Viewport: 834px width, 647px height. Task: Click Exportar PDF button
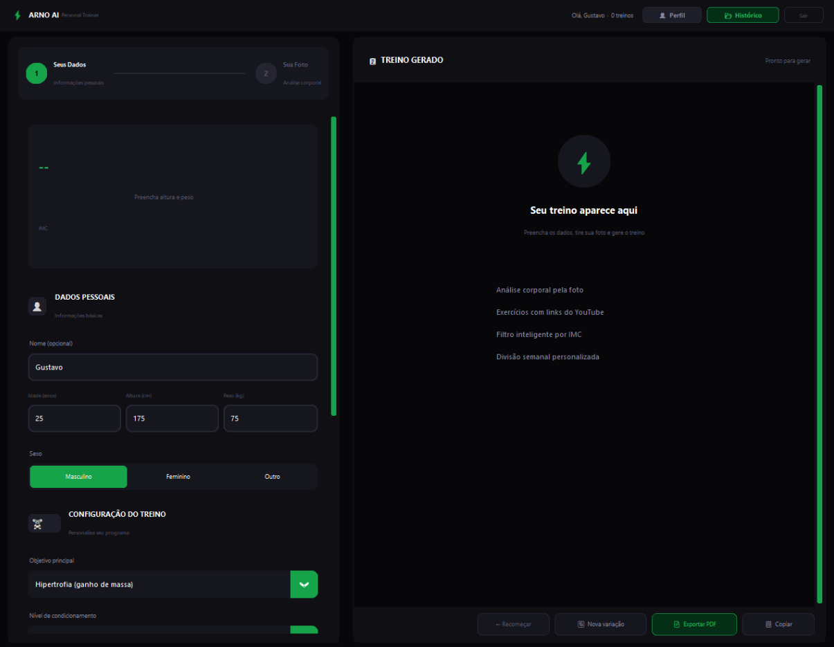coord(694,624)
